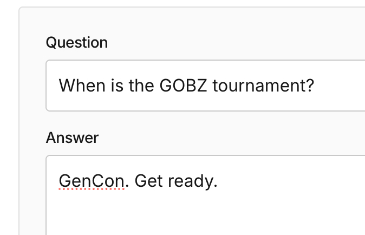Click the word "Get" in answer
The image size is (365, 235).
click(x=148, y=180)
